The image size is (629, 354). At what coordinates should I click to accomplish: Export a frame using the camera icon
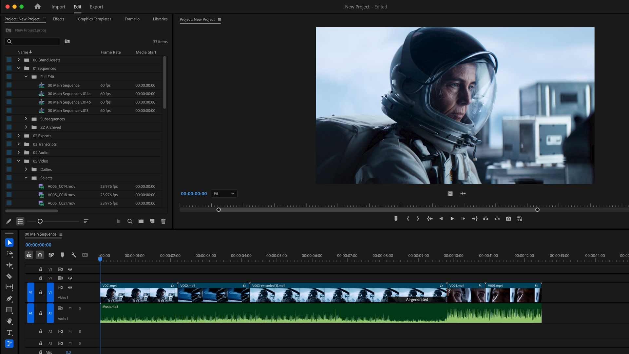(508, 219)
